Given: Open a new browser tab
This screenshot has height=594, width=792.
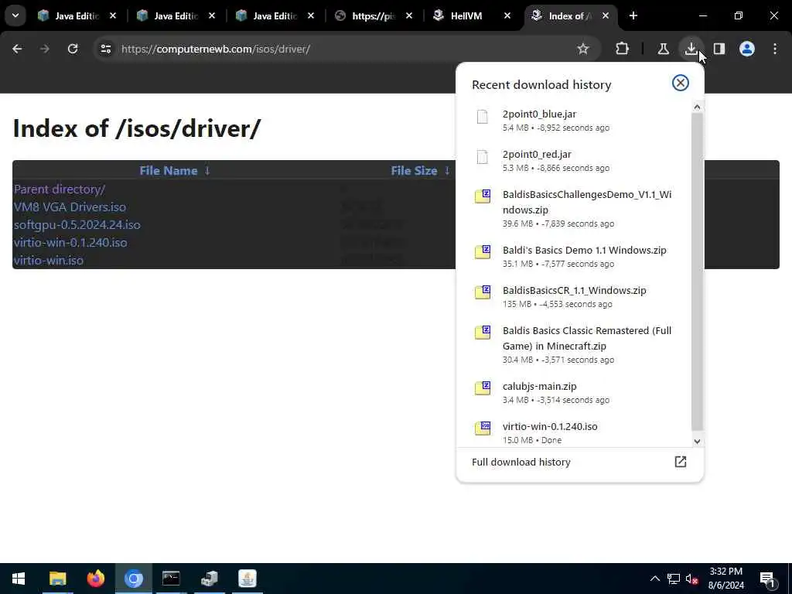Looking at the screenshot, I should [x=633, y=15].
